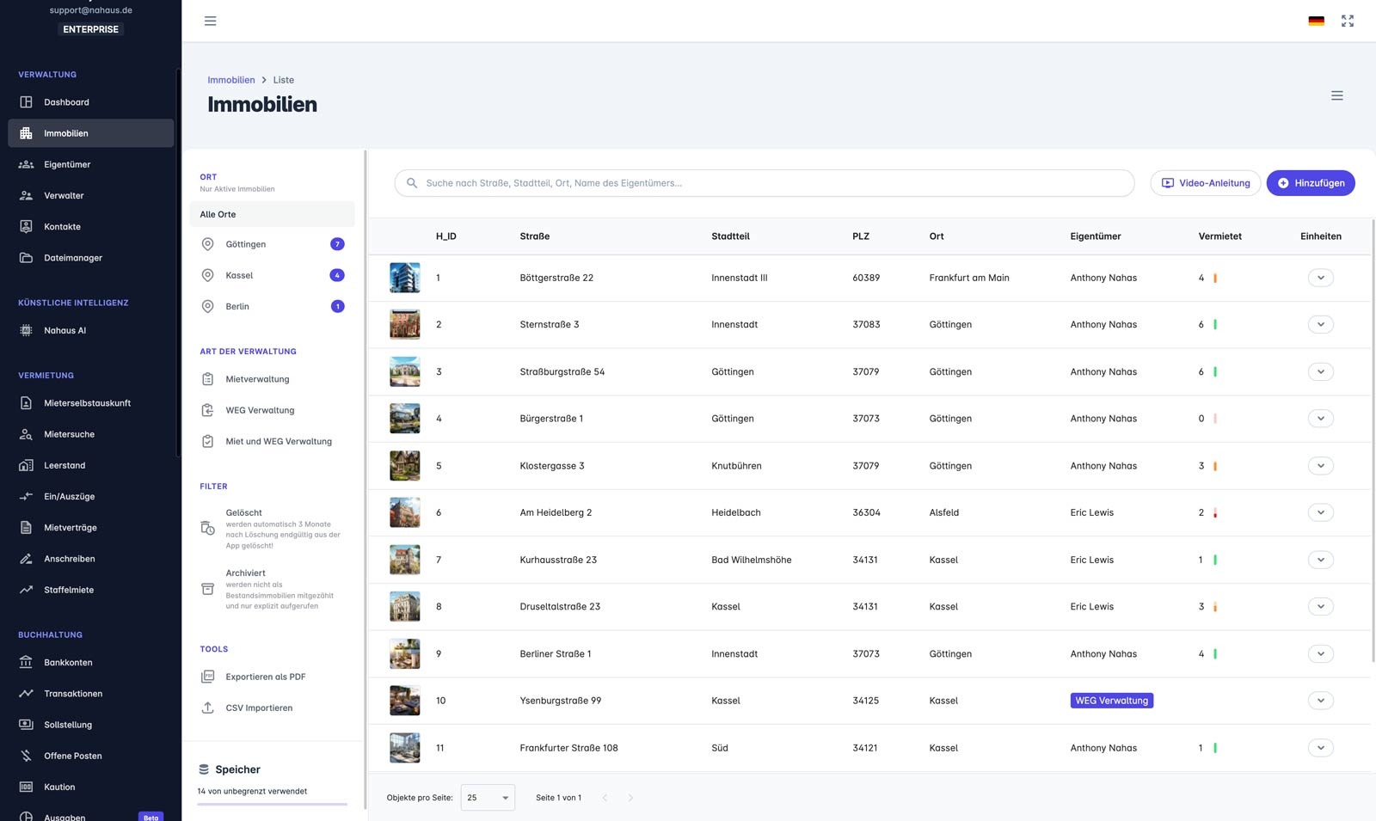Viewport: 1376px width, 821px height.
Task: Expand units for Am Heidelberg 2
Action: 1320,512
